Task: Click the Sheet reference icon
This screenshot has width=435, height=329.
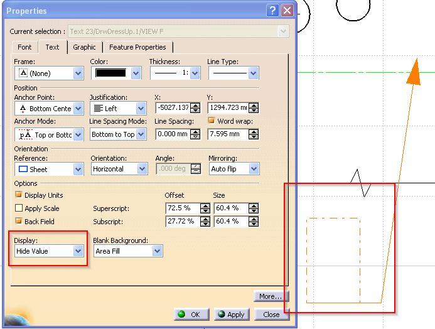Action: [x=23, y=169]
